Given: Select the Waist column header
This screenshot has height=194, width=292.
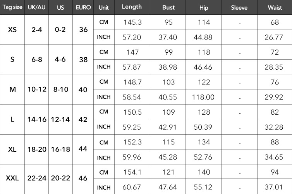Looking at the screenshot, I should point(275,7).
